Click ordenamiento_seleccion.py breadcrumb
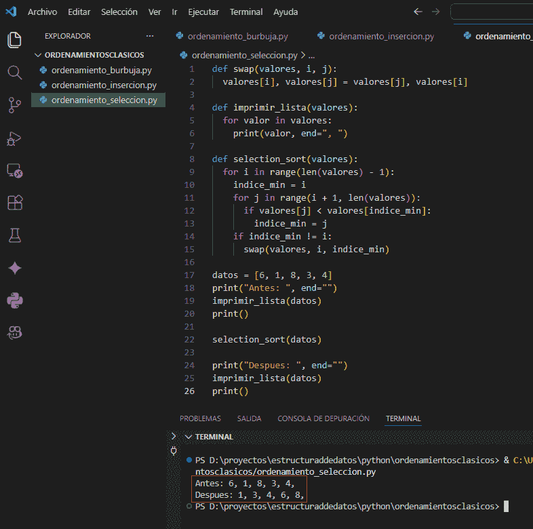This screenshot has height=529, width=533. (244, 55)
